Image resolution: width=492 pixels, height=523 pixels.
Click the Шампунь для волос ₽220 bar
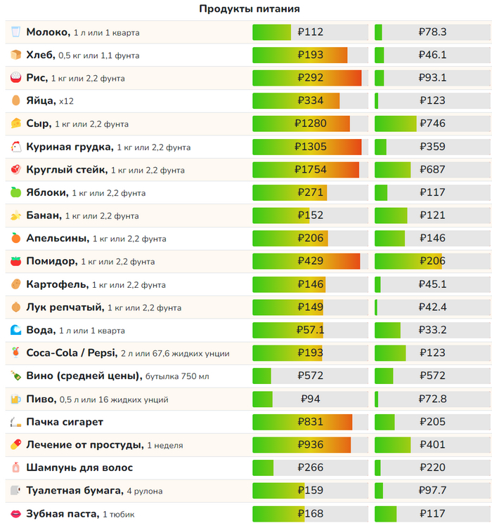tap(432, 468)
